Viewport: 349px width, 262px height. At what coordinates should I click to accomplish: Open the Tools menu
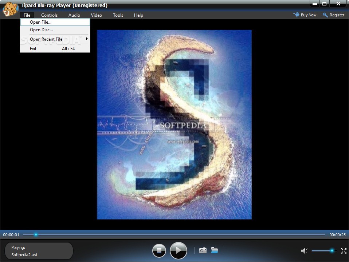[118, 15]
